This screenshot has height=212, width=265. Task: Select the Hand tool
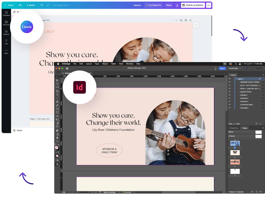[x=57, y=137]
